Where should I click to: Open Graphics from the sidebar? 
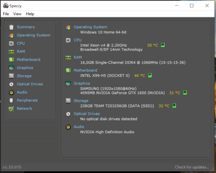25,68
